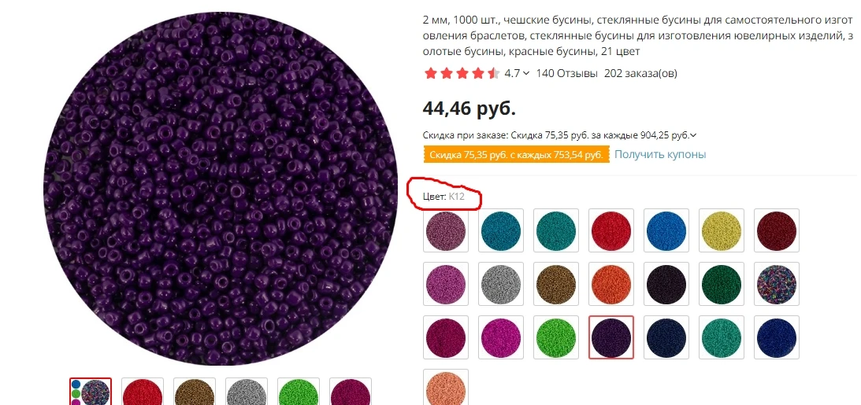This screenshot has width=861, height=405.
Task: Choose the peach bead color swatch
Action: (446, 388)
